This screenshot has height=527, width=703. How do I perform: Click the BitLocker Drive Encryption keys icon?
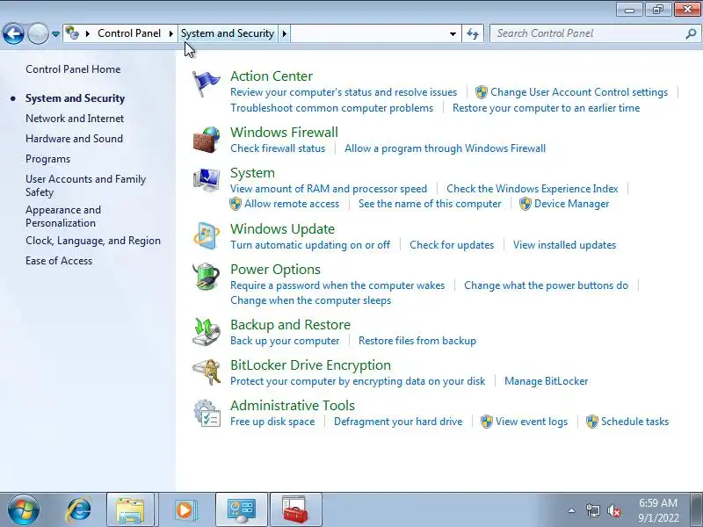[207, 372]
